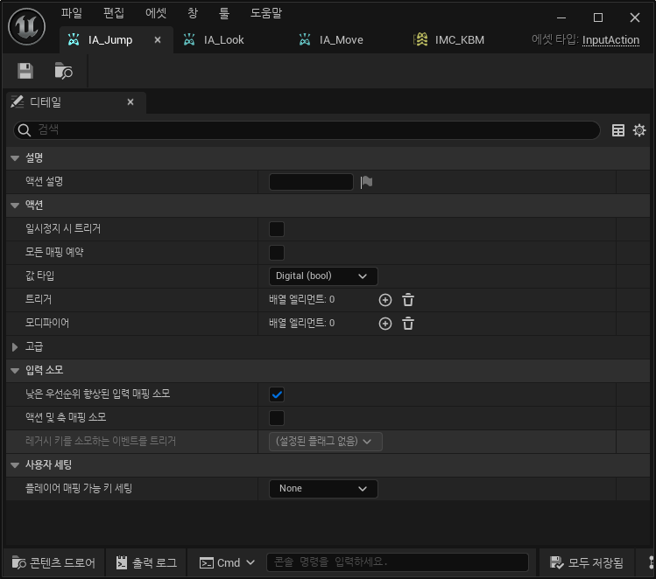Screen dimensions: 656x579
Task: Open the property matrix table view icon
Action: pos(618,130)
